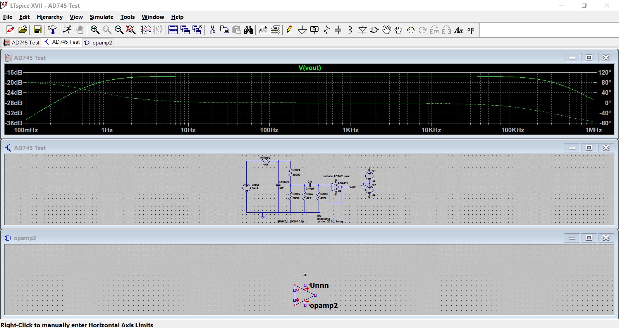The width and height of the screenshot is (619, 328).
Task: Maximize the opamp2 child window
Action: click(x=589, y=238)
